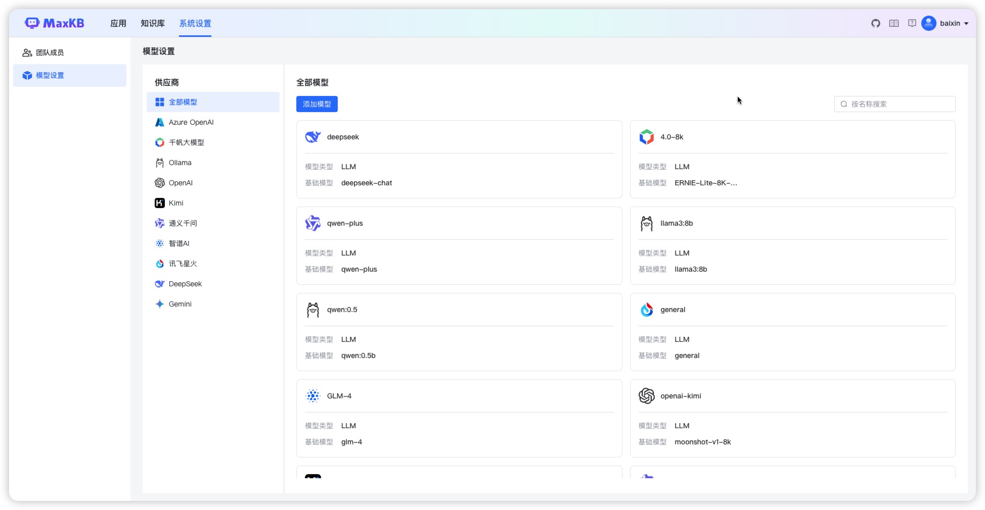Click the 供应商 heading
This screenshot has height=510, width=985.
click(167, 82)
